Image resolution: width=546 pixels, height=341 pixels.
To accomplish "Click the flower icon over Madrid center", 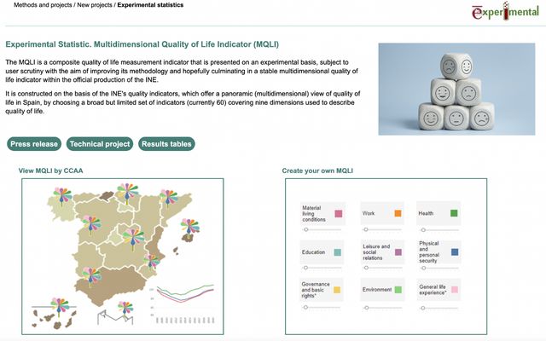I will click(x=133, y=239).
